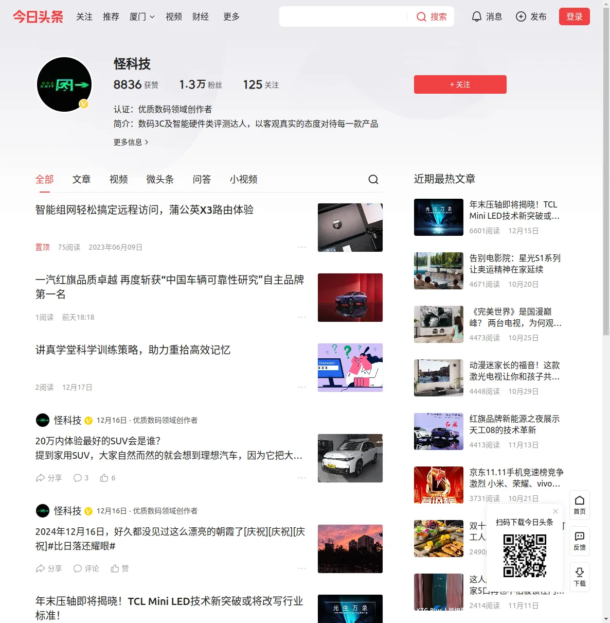Click the verified V badge on avatar
This screenshot has height=623, width=610.
[84, 104]
